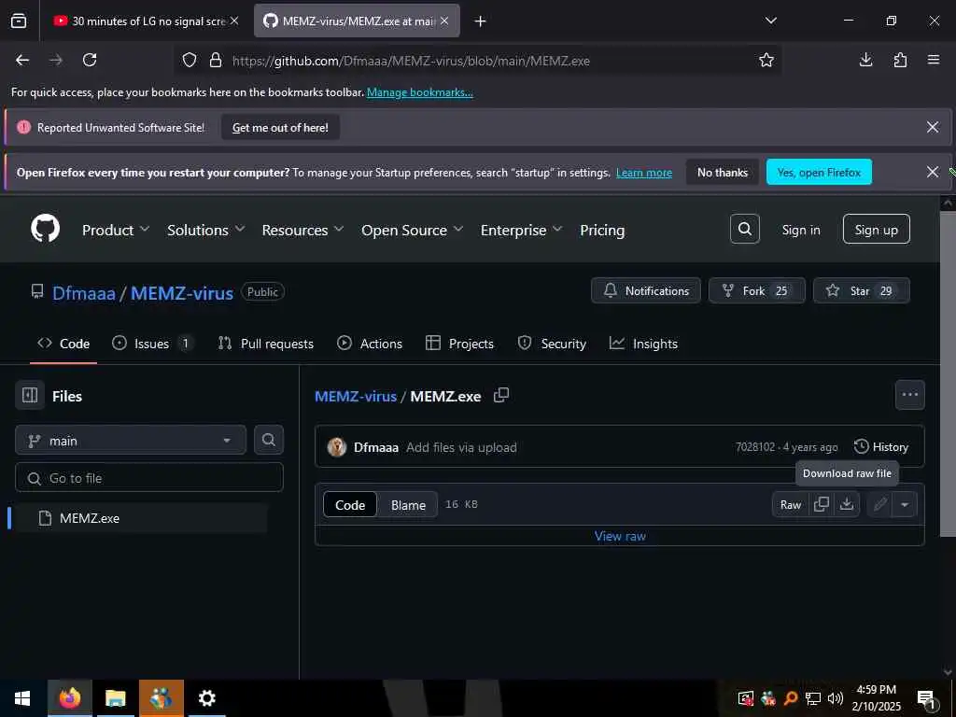Click the volume speaker tray icon
Viewport: 956px width, 717px height.
836,698
